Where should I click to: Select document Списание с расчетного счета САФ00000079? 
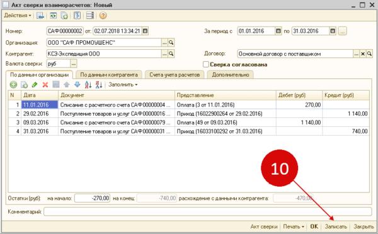tap(117, 122)
